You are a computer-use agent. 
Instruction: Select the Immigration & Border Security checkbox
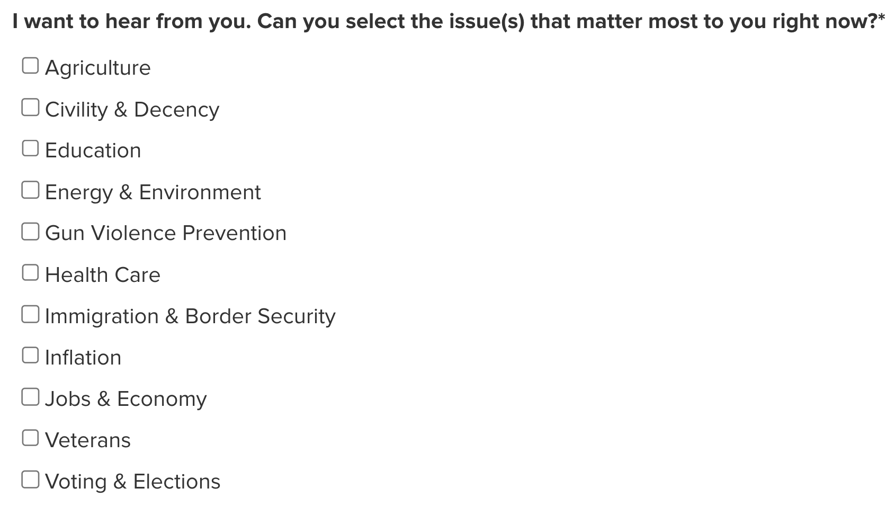tap(30, 314)
